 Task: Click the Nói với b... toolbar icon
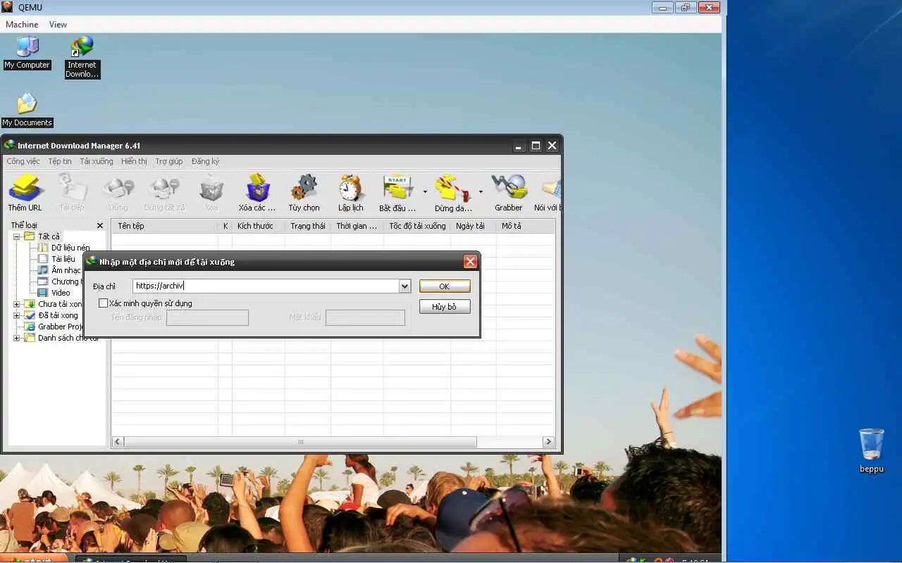point(548,192)
